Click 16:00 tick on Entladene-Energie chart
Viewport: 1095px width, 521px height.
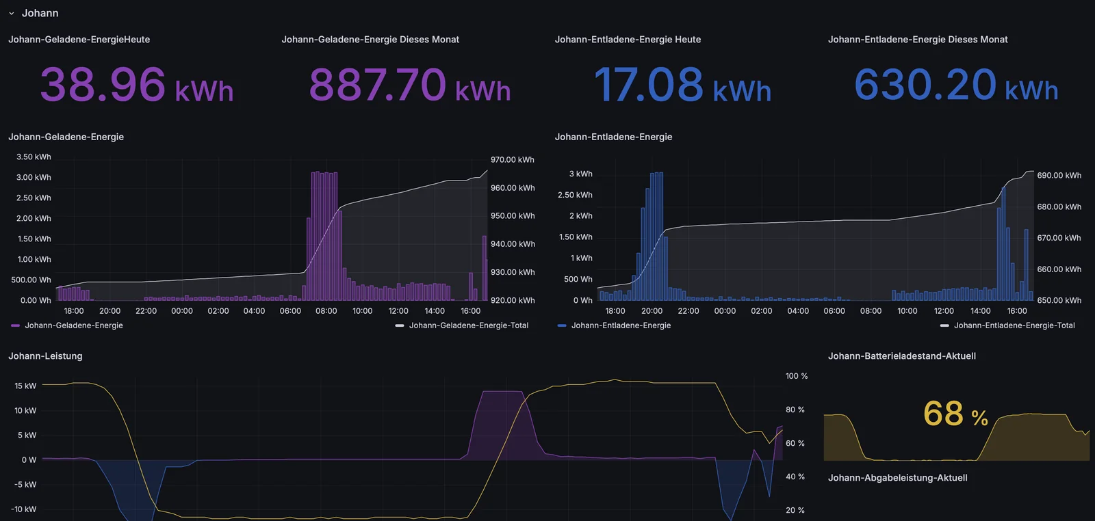[x=1017, y=311]
